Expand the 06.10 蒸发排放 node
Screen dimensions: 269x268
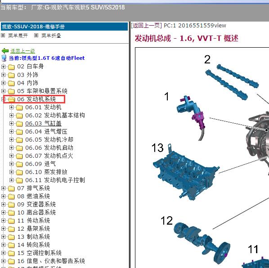point(11,172)
